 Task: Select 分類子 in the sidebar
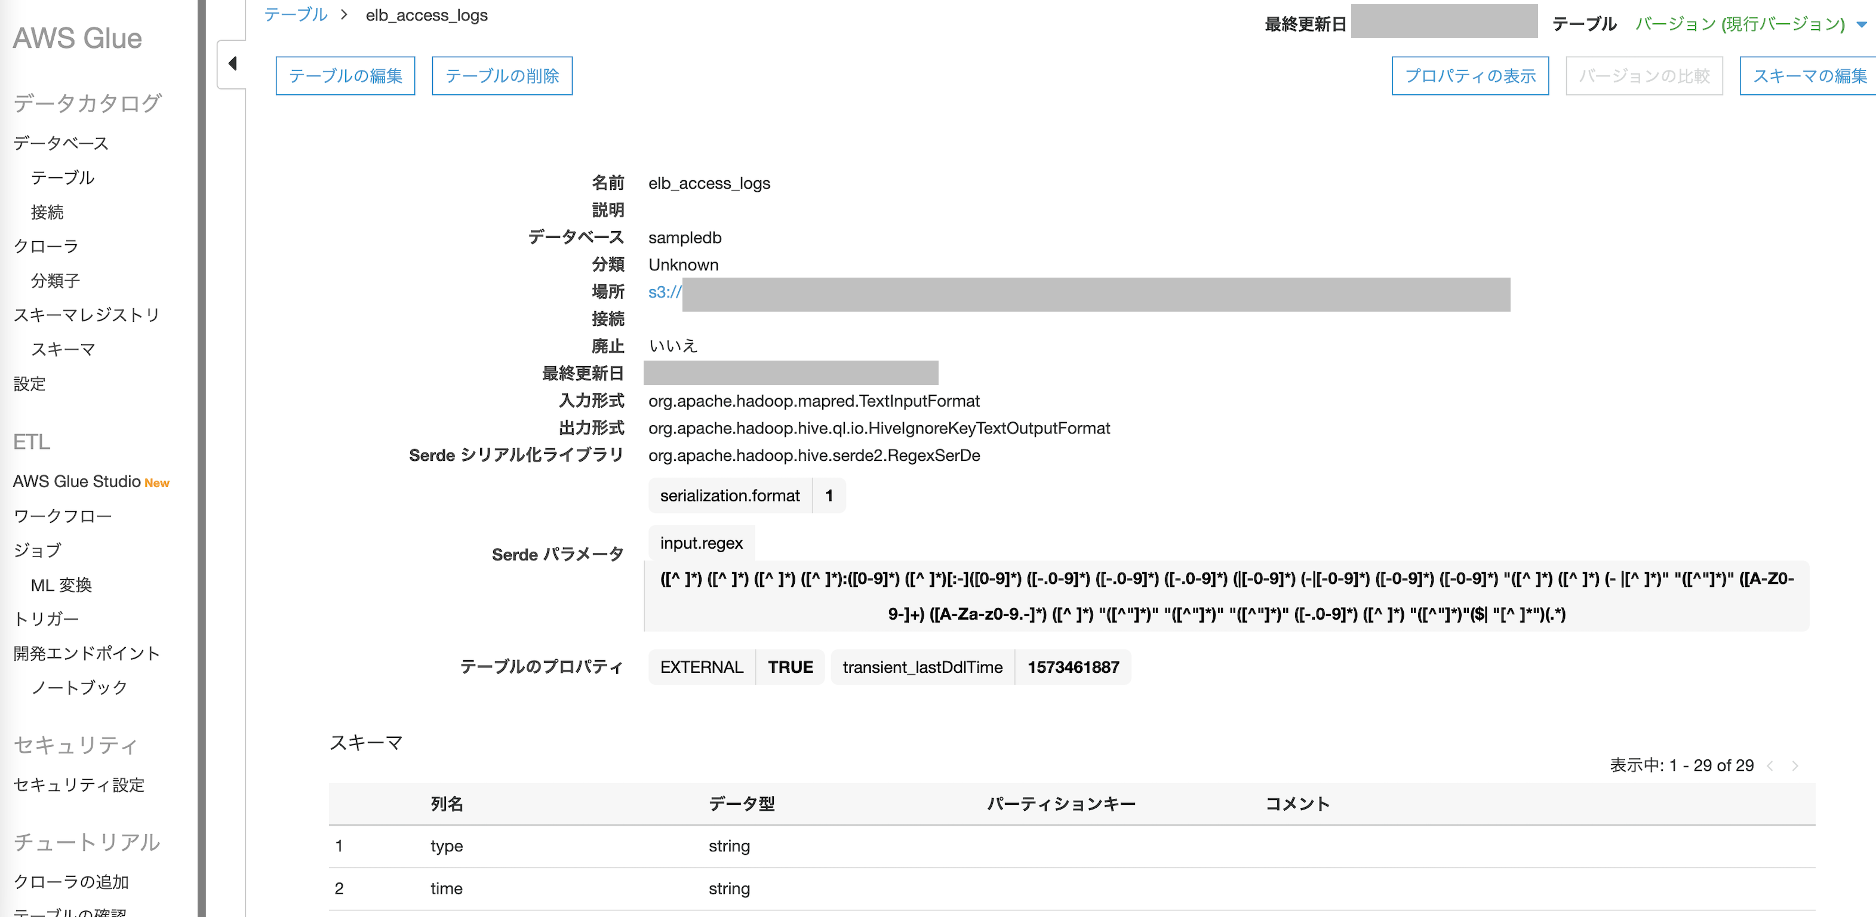coord(56,281)
